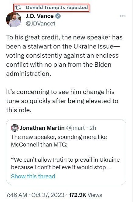The height and width of the screenshot is (202, 133).
Task: Click the J.D. Vance display name
Action: pyautogui.click(x=39, y=16)
